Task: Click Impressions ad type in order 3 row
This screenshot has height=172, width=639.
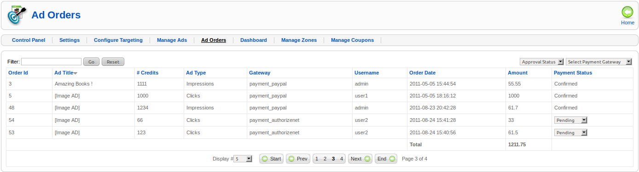Action: coord(200,84)
